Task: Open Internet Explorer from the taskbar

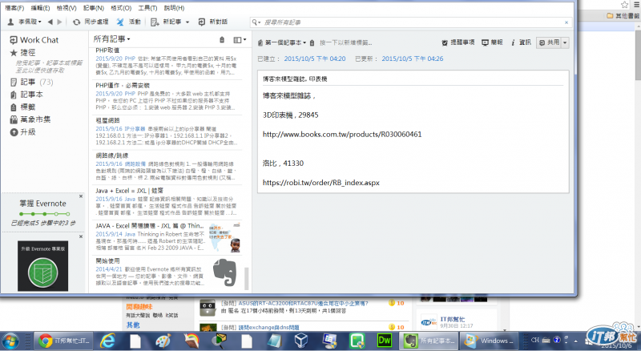Action: (x=108, y=341)
